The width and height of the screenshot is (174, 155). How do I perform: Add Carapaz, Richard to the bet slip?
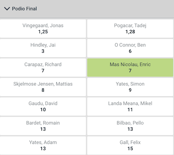[x=43, y=68]
